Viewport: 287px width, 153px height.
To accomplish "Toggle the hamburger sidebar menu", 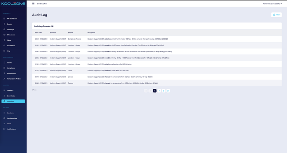I will point(33,3).
